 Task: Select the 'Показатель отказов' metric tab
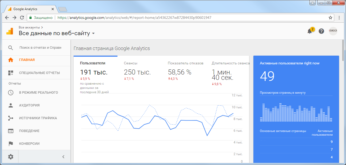(185, 63)
